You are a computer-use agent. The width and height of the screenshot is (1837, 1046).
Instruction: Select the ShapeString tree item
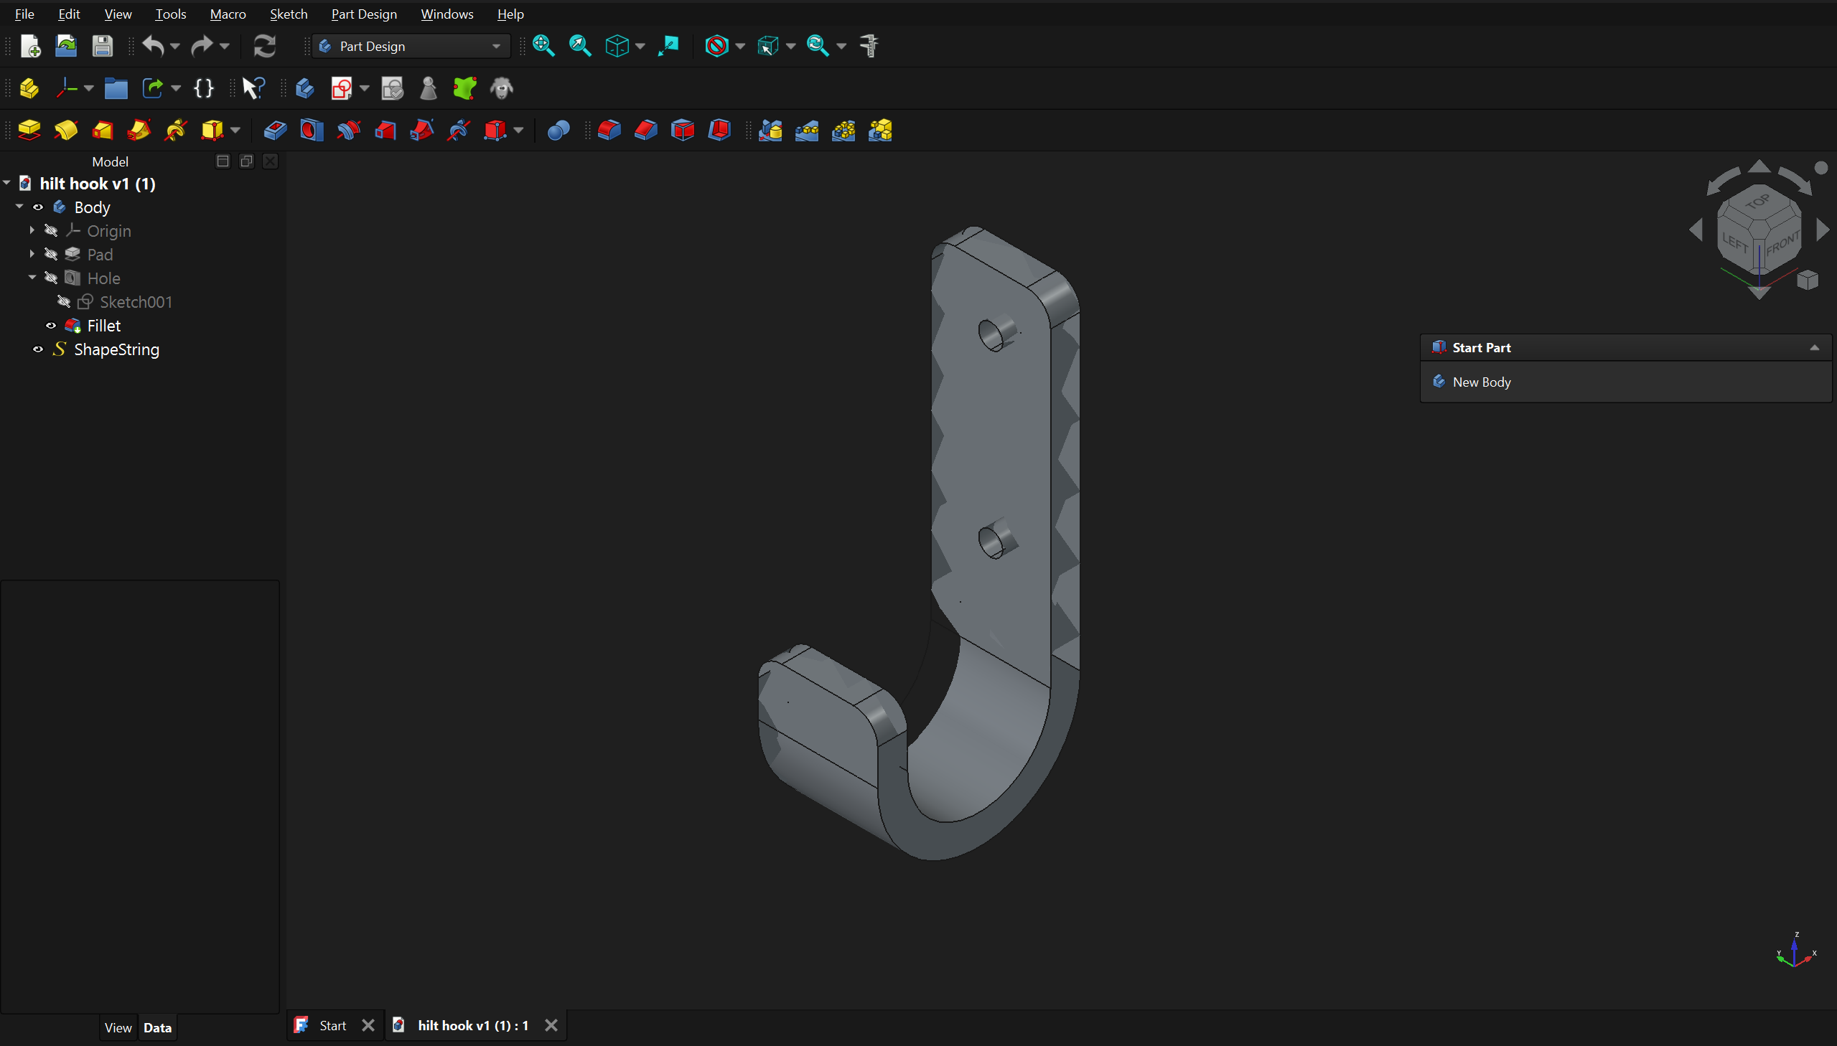116,350
